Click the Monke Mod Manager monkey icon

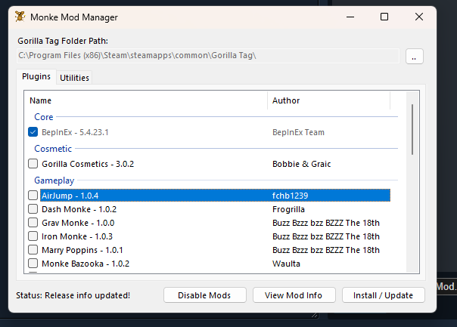coord(20,17)
